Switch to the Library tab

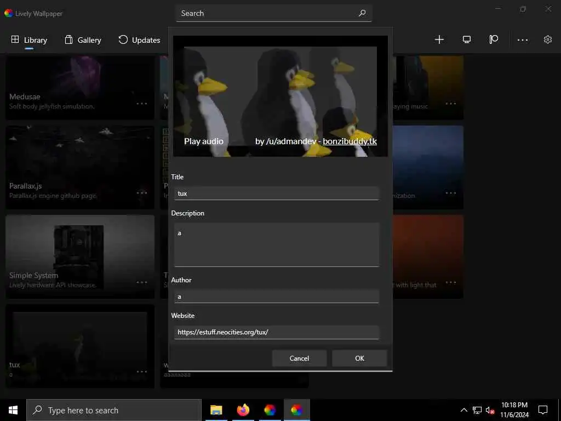29,40
